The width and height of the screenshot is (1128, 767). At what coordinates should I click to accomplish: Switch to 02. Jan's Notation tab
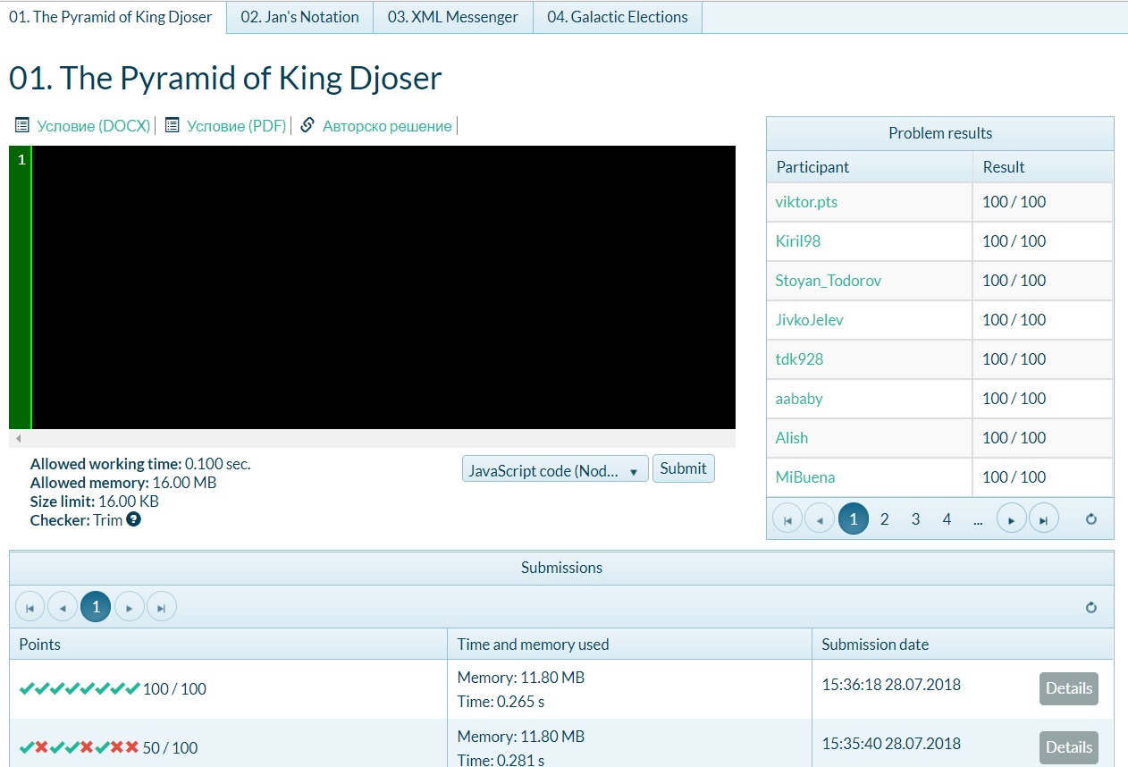(x=299, y=17)
